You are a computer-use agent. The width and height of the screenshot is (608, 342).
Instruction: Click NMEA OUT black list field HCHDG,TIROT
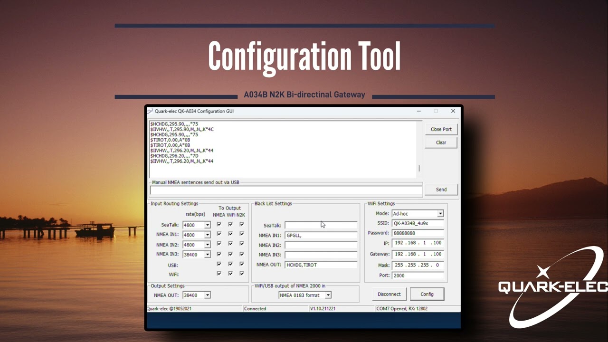tap(321, 265)
